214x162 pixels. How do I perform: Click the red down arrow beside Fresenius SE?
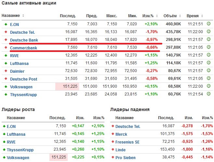(113, 142)
